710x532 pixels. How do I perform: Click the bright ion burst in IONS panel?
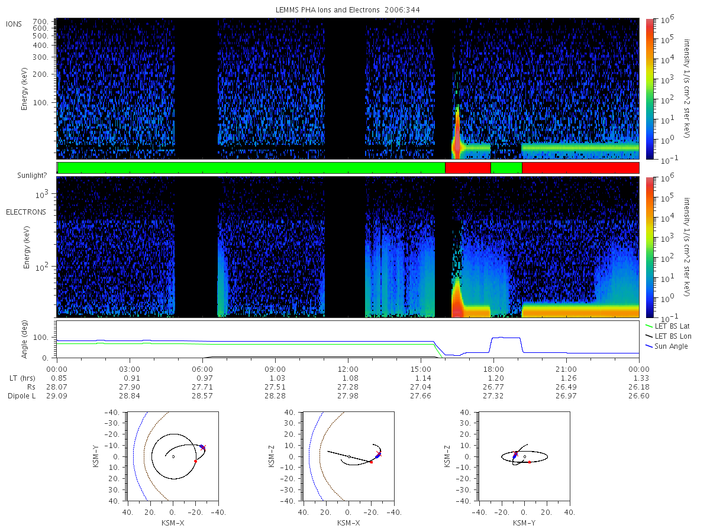(457, 133)
